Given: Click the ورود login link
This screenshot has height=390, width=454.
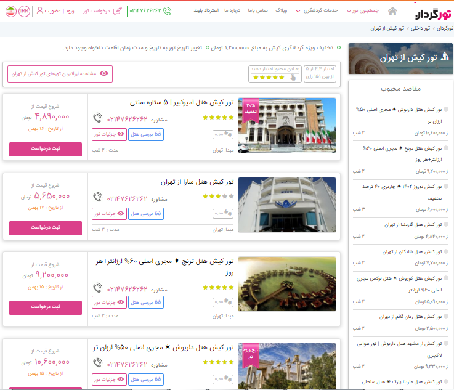Looking at the screenshot, I should point(70,11).
